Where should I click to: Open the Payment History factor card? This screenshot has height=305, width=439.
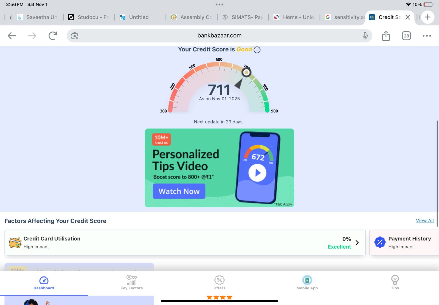(404, 242)
